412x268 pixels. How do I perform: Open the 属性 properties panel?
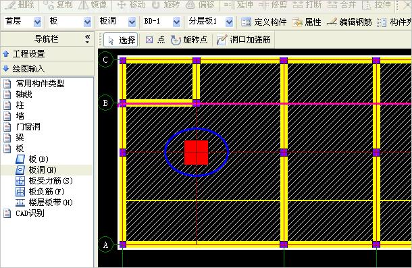(307, 22)
